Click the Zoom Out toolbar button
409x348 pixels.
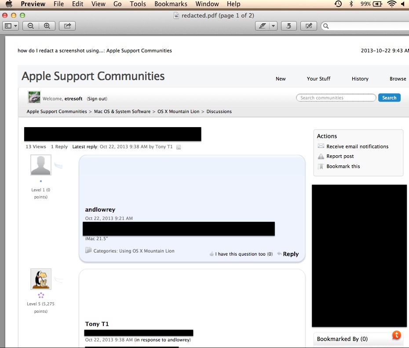31,26
